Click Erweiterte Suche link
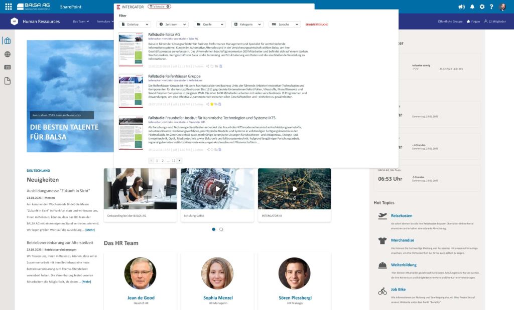The height and width of the screenshot is (310, 514). (x=317, y=25)
